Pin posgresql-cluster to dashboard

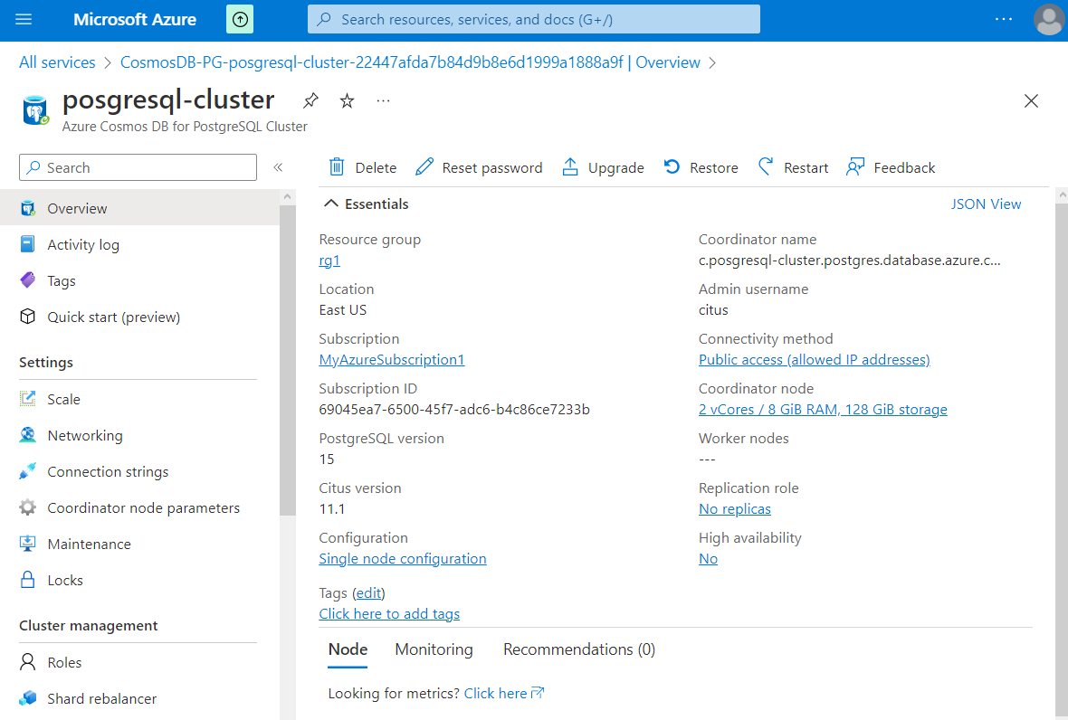pos(310,100)
